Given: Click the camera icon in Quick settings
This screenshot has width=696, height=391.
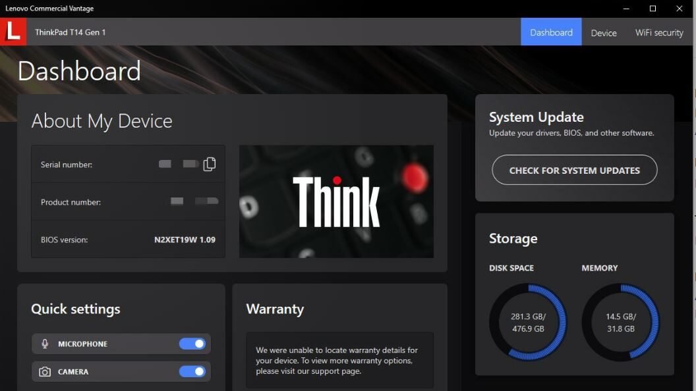Looking at the screenshot, I should point(45,372).
